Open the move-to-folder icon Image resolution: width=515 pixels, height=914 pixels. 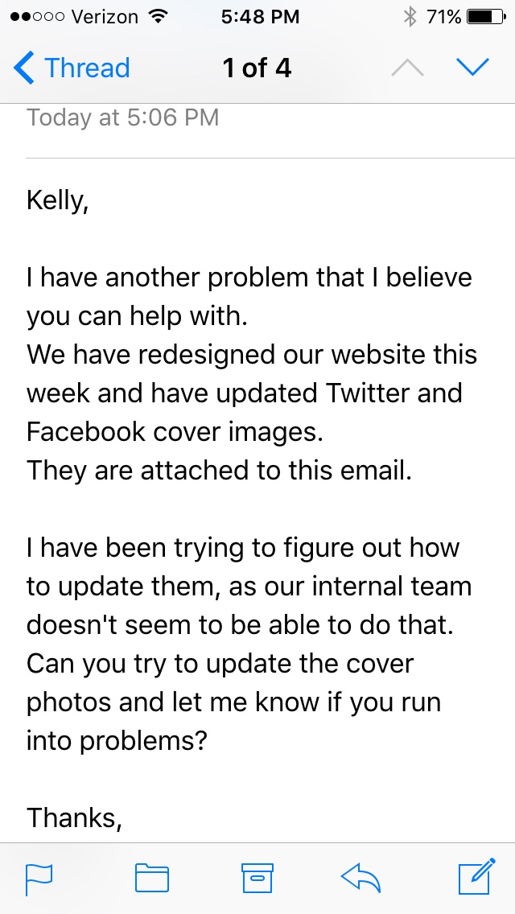click(x=151, y=878)
